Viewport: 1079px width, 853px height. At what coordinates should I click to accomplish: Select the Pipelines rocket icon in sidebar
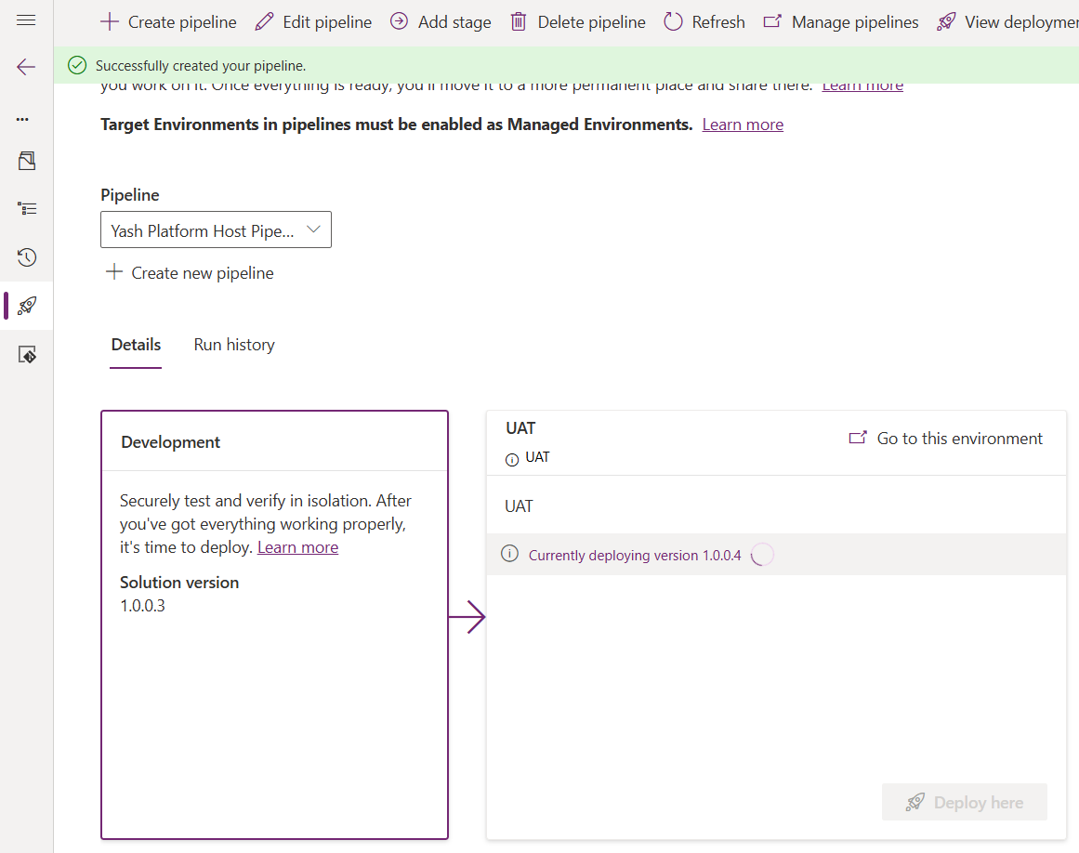click(x=27, y=306)
